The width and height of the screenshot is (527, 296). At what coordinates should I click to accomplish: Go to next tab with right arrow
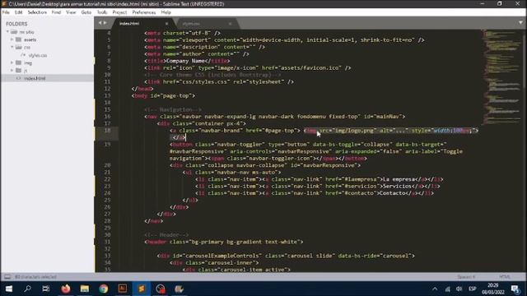click(105, 23)
